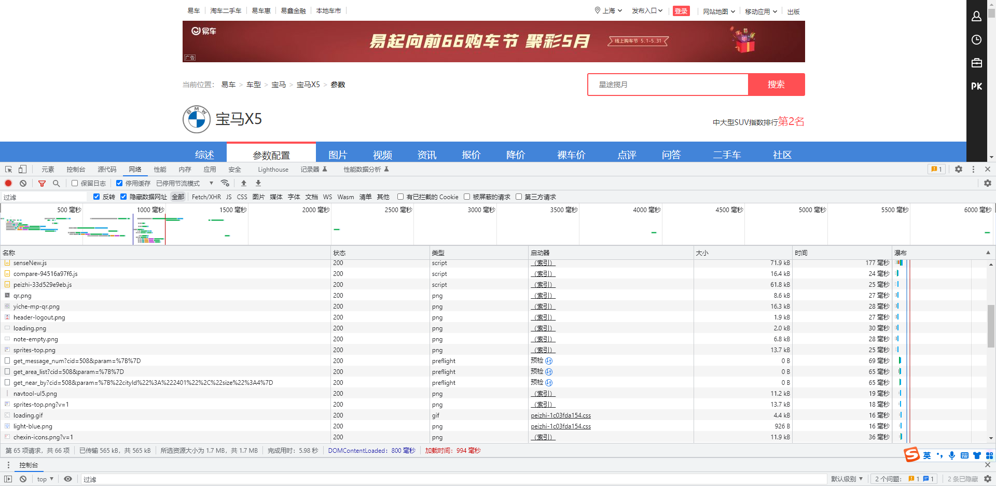Image resolution: width=996 pixels, height=486 pixels.
Task: Switch to the 元素 Elements tab
Action: [48, 169]
